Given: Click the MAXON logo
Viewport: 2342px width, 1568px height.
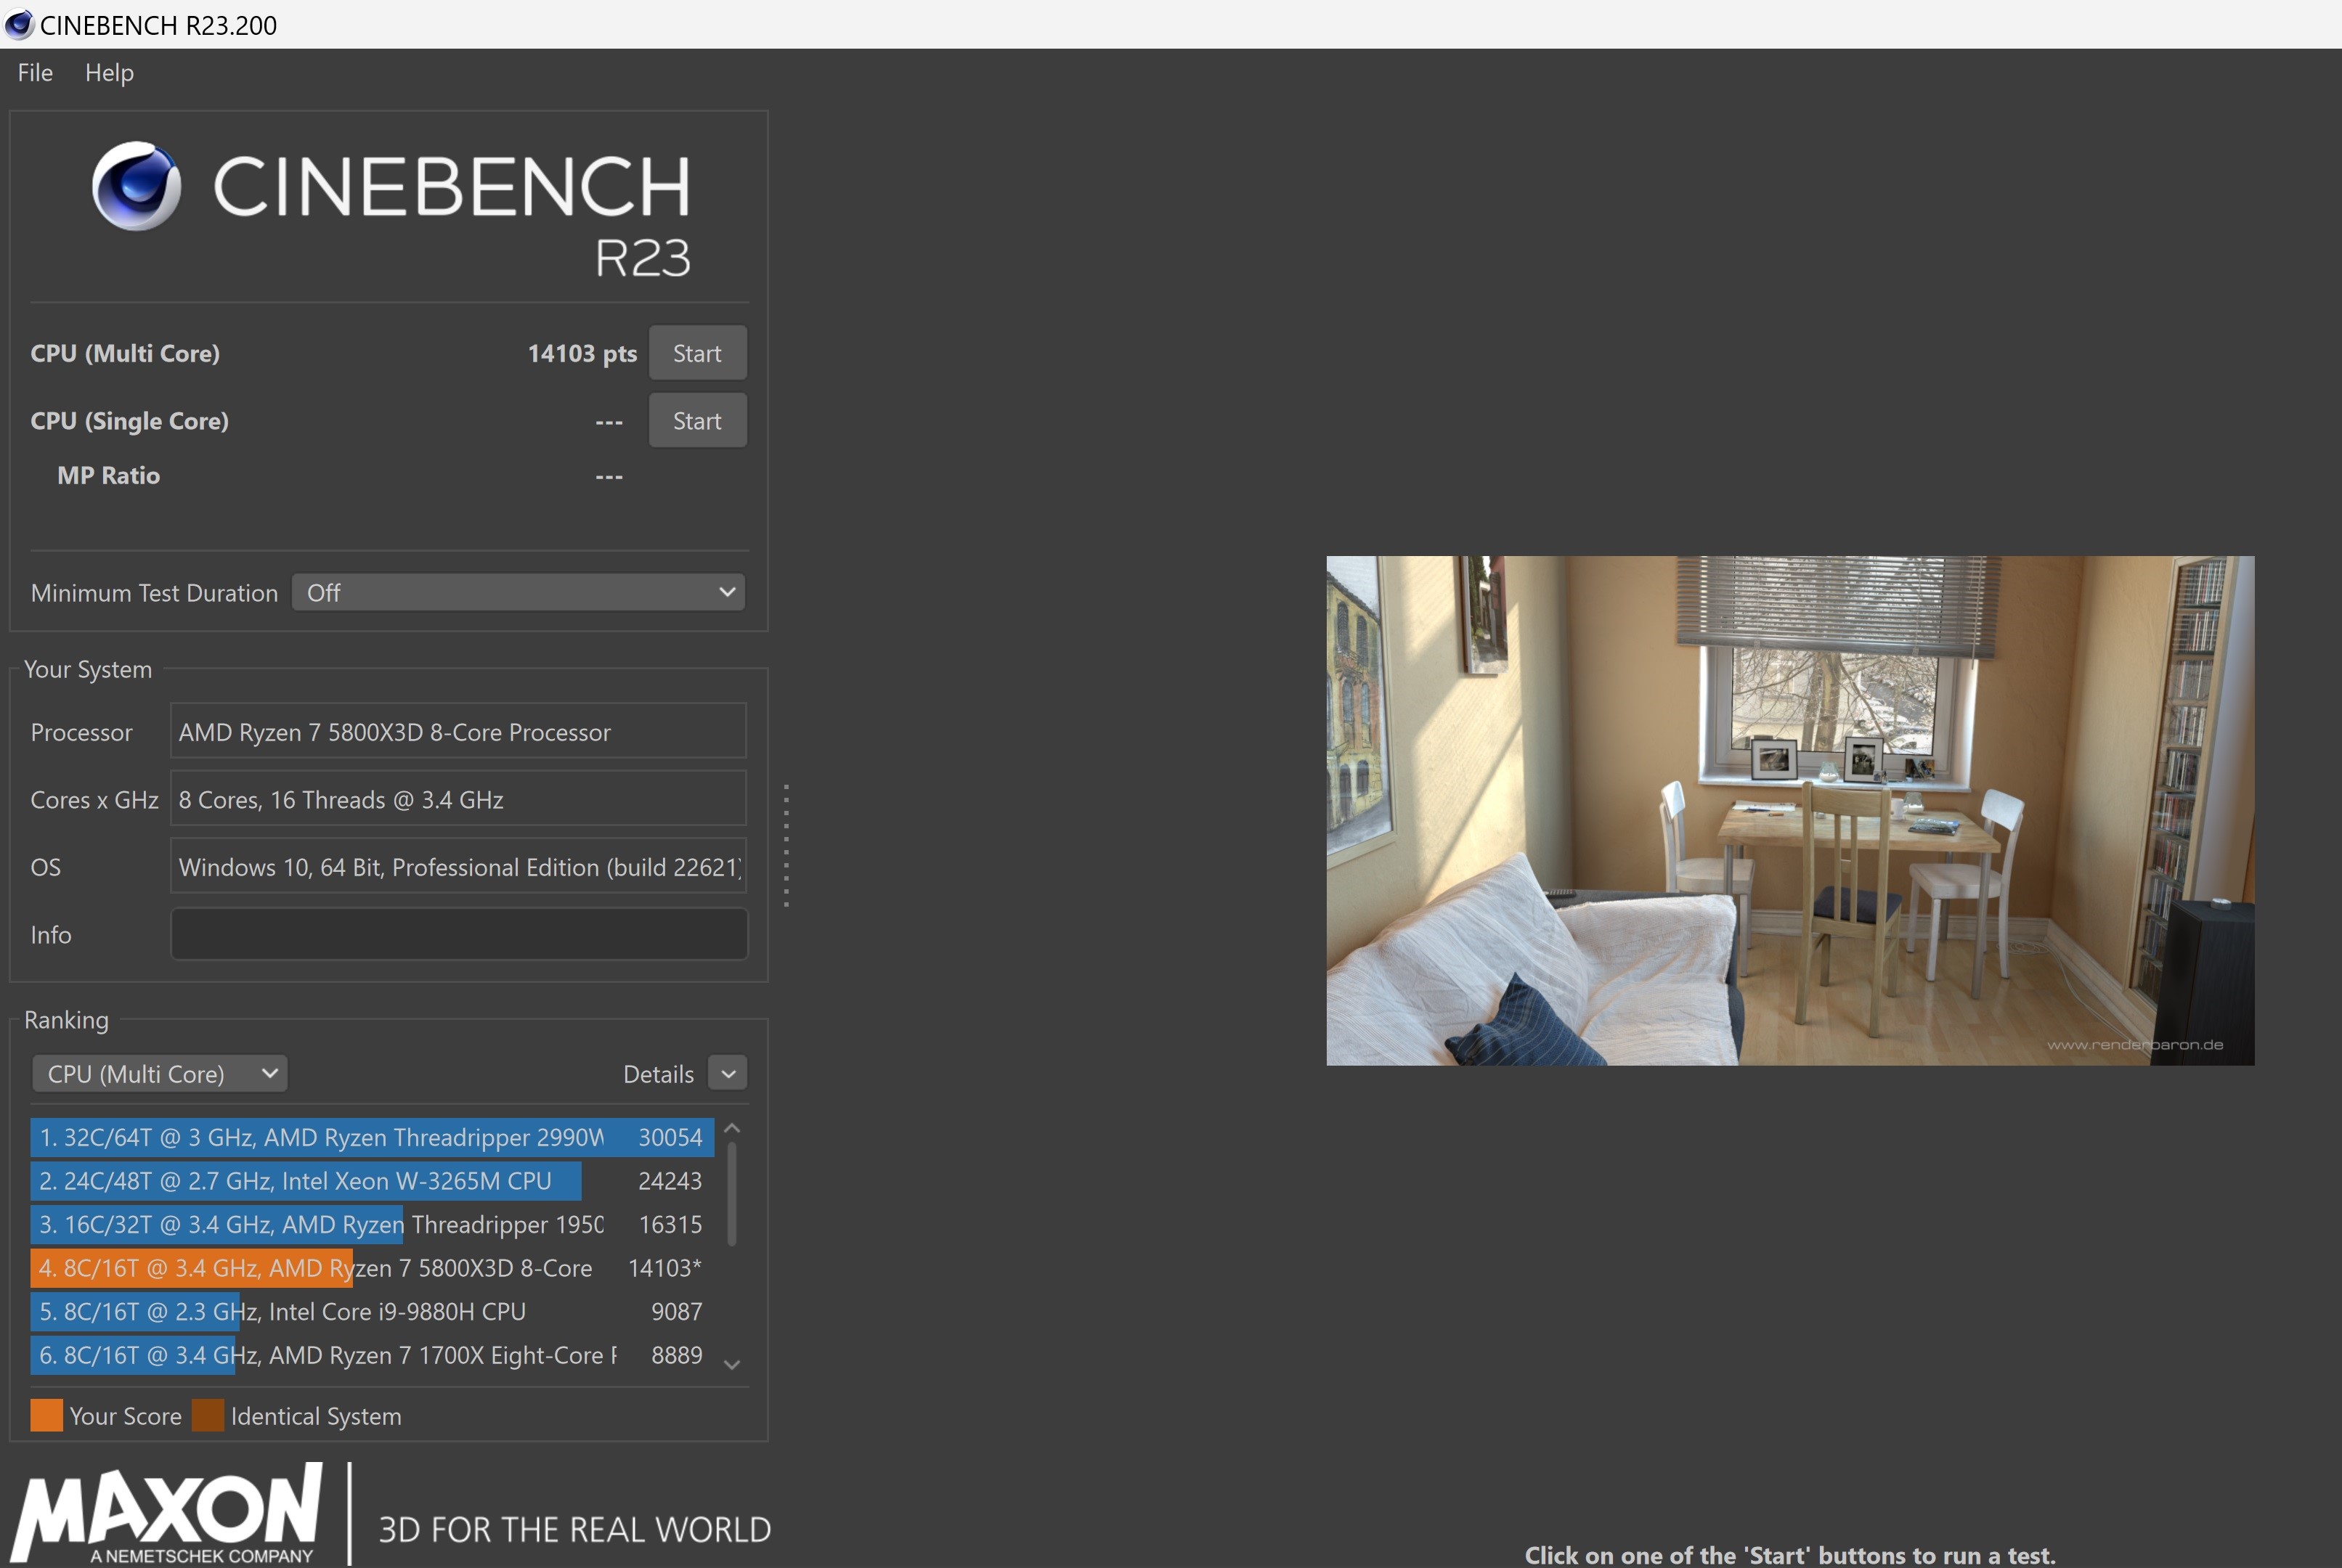Looking at the screenshot, I should pyautogui.click(x=168, y=1512).
